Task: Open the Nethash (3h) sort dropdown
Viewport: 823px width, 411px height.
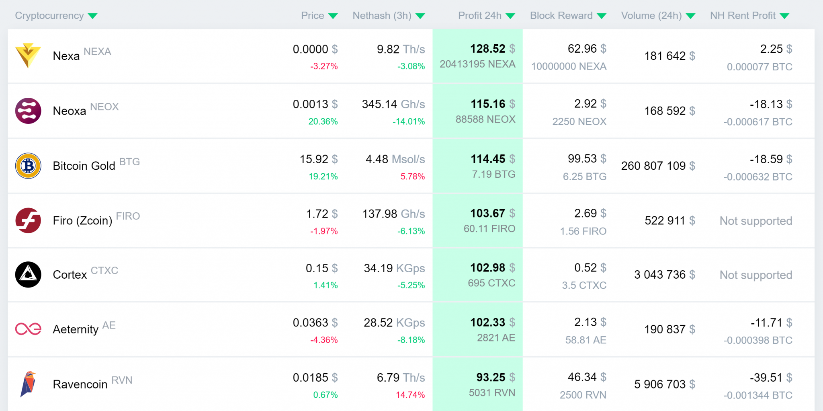Action: coord(420,16)
